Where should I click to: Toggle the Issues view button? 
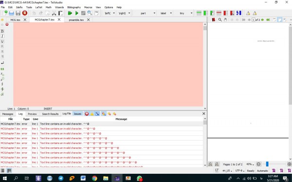click(77, 114)
